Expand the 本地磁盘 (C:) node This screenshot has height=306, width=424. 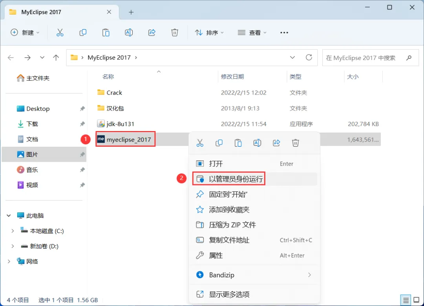pyautogui.click(x=13, y=231)
